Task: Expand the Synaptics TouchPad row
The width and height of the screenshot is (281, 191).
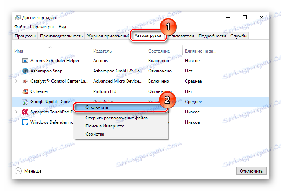Action: tap(16, 112)
